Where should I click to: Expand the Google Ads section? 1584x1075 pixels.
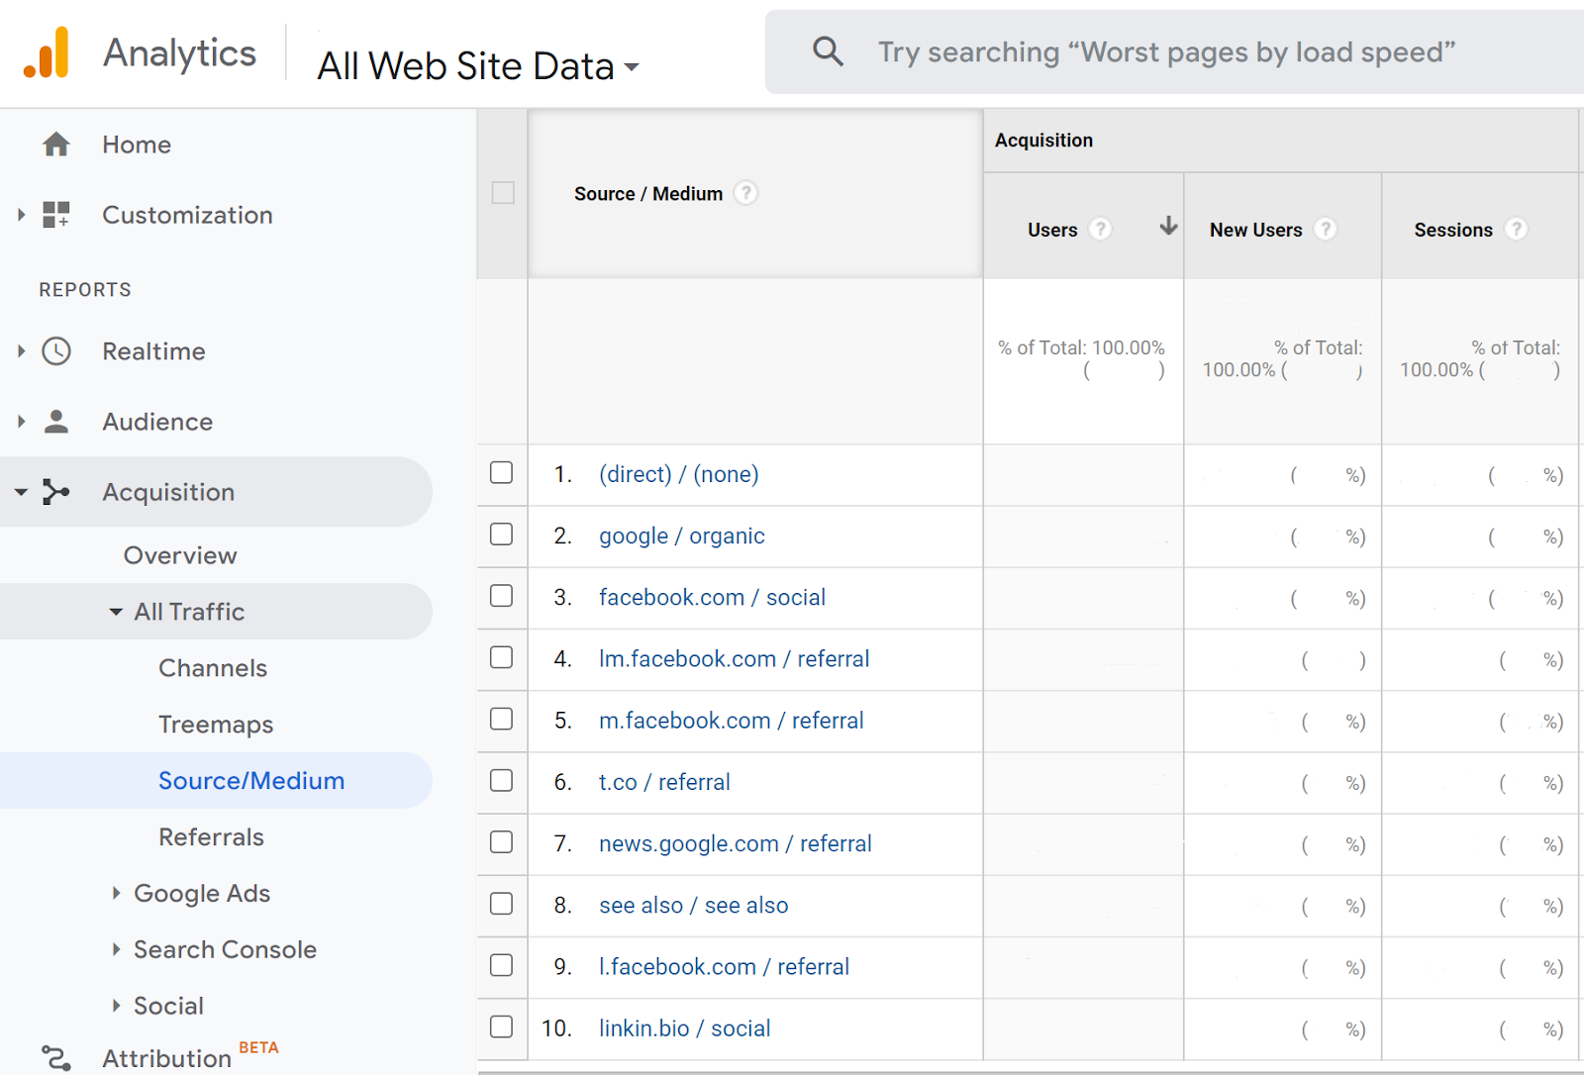(117, 893)
